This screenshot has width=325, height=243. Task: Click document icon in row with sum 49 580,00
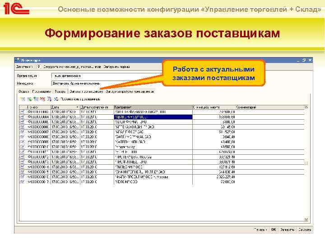pyautogui.click(x=22, y=147)
